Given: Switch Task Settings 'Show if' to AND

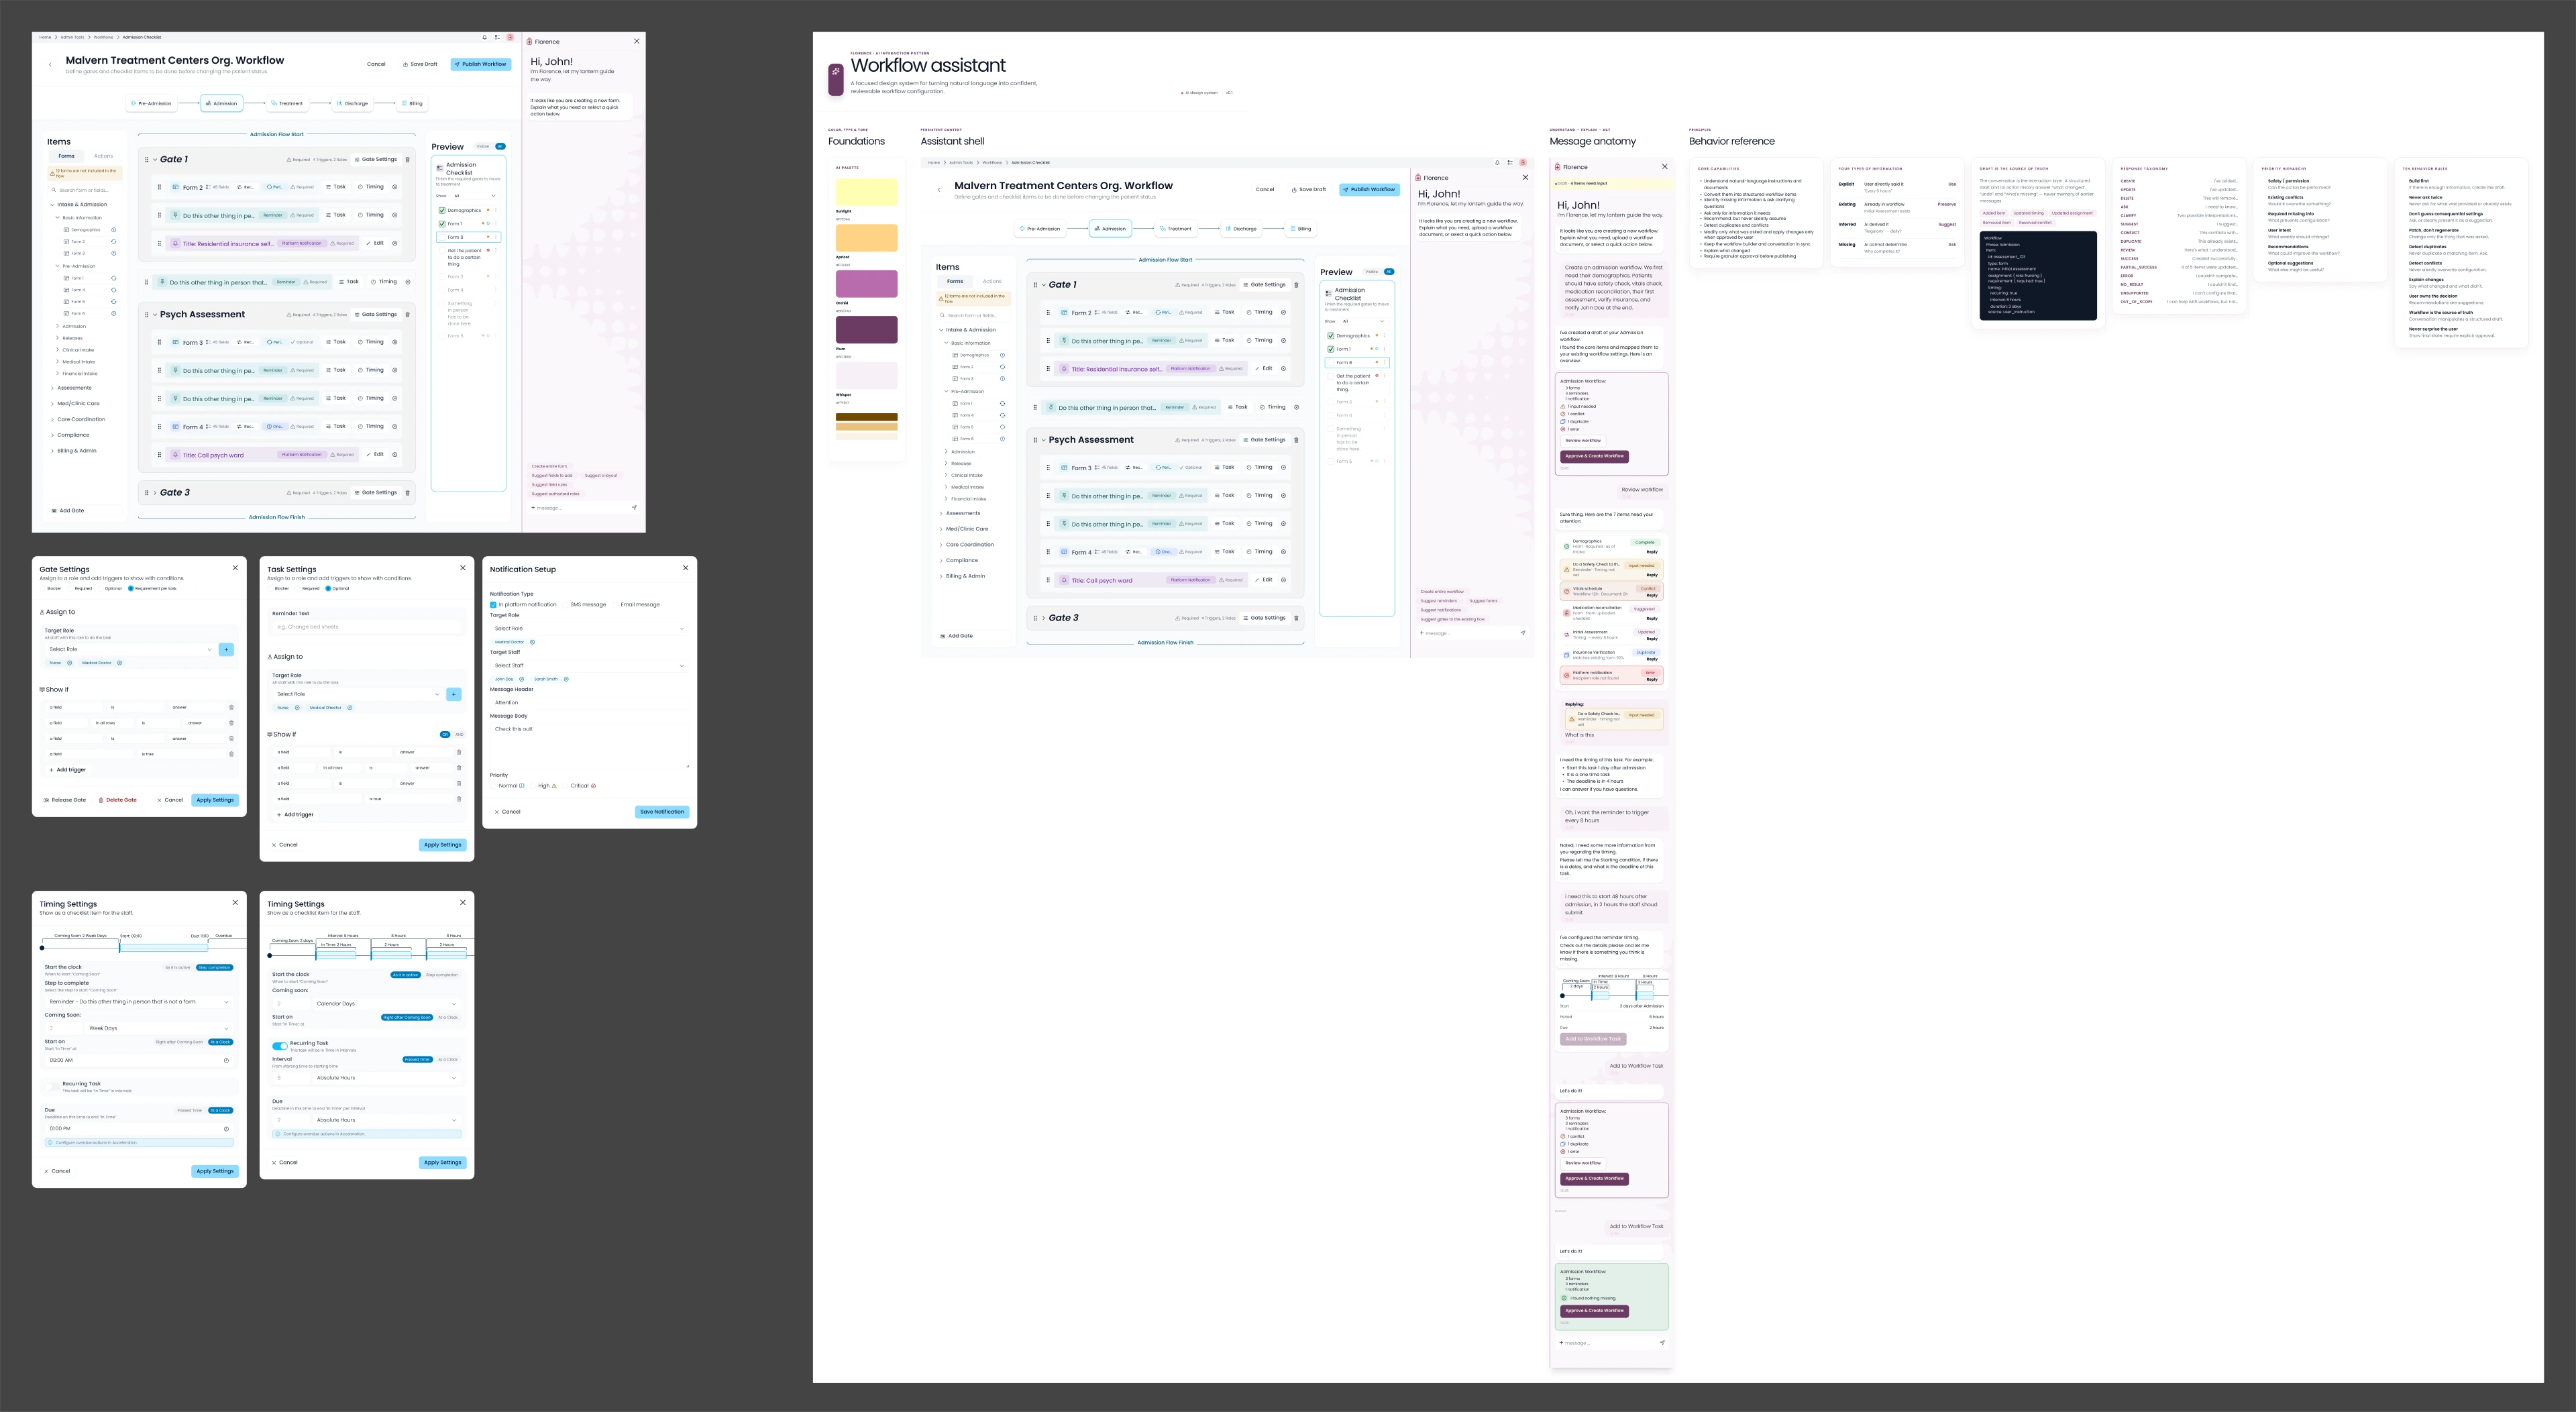Looking at the screenshot, I should pyautogui.click(x=459, y=734).
